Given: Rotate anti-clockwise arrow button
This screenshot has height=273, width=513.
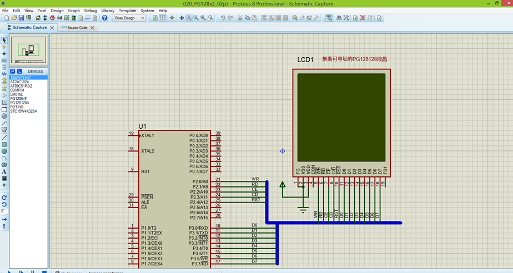Looking at the screenshot, I should click(x=4, y=204).
